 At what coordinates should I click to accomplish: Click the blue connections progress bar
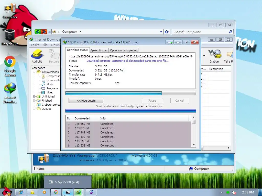tap(131, 111)
